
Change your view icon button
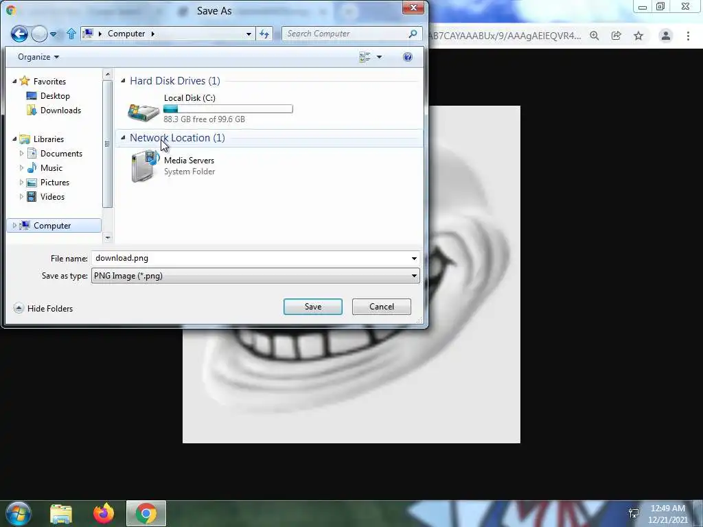[365, 57]
